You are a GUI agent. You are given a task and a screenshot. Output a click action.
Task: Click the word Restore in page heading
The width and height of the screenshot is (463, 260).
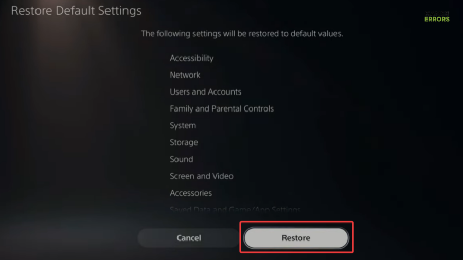(x=31, y=11)
